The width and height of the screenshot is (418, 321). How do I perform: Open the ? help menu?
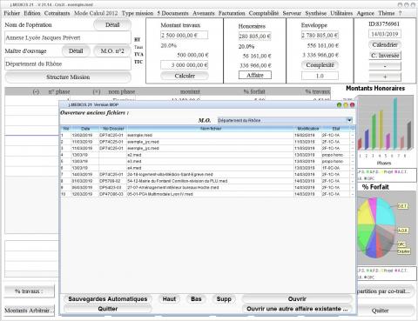point(400,13)
